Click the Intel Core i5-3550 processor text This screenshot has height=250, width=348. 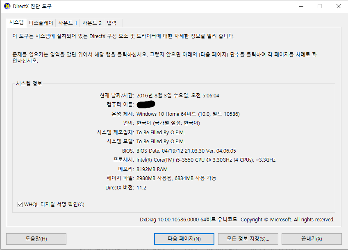click(x=206, y=160)
